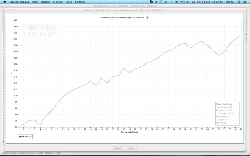Click the 'ROI: 48.95' stat line
Image resolution: width=250 pixels, height=156 pixels.
(x=221, y=123)
